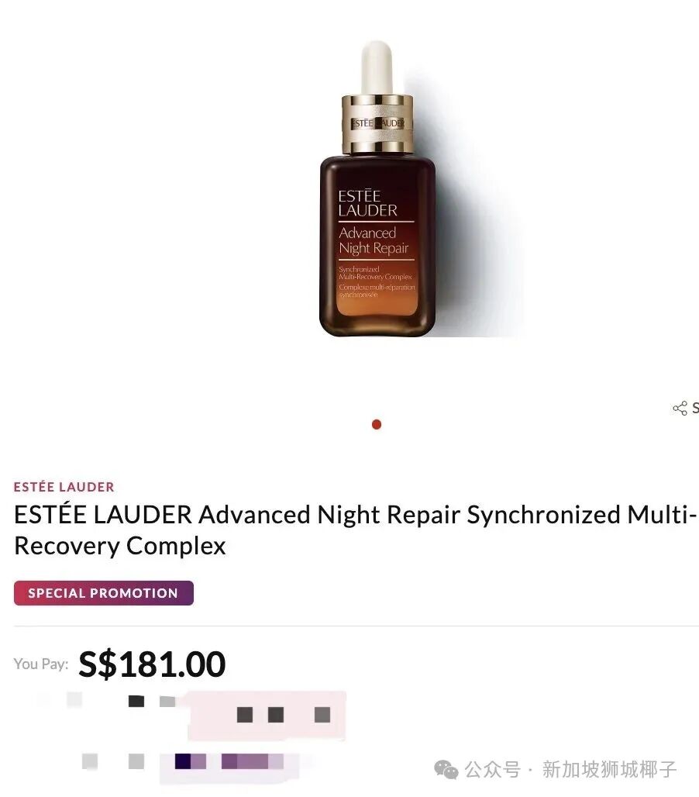Click the WeChat logo in the watermark

446,770
